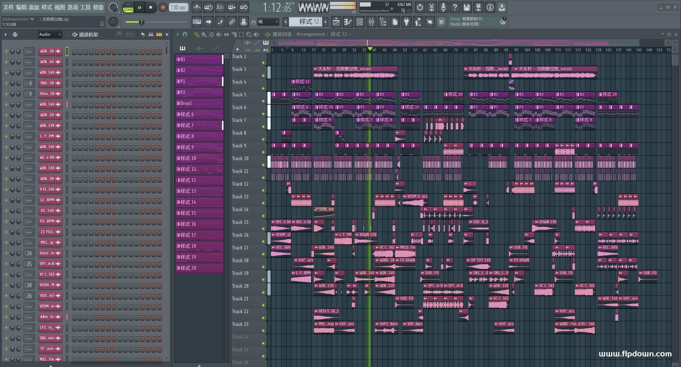Open the snap setting dropdown labeled 线
Viewport: 681px width, 367px height.
click(268, 22)
